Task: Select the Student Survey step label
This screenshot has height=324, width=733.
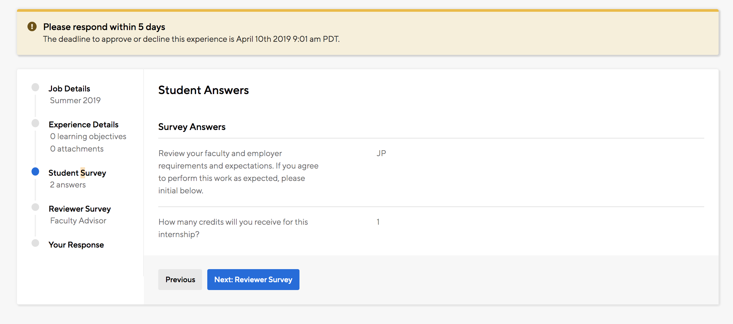Action: pyautogui.click(x=77, y=173)
